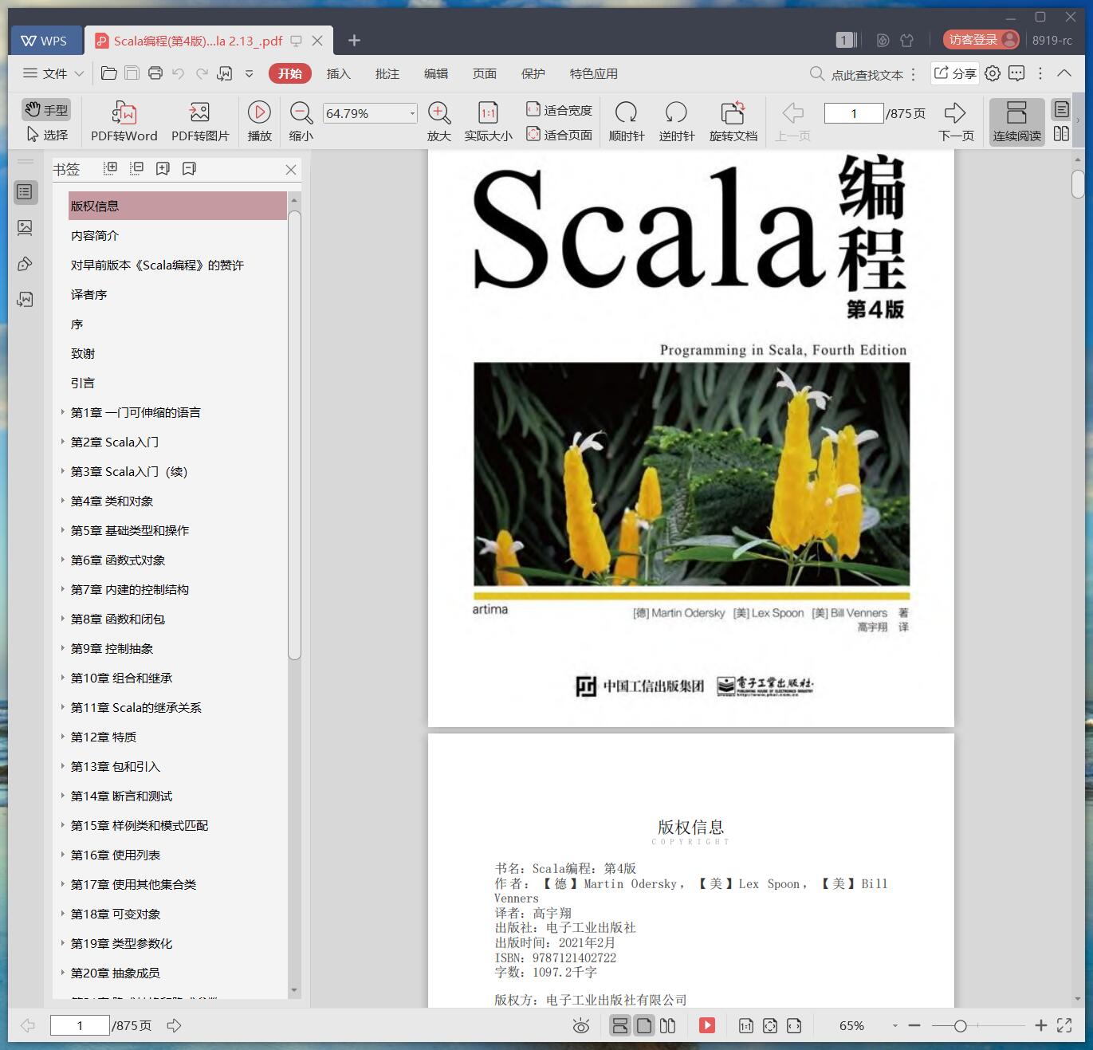
Task: Open 保护 ribbon tab
Action: (x=533, y=73)
